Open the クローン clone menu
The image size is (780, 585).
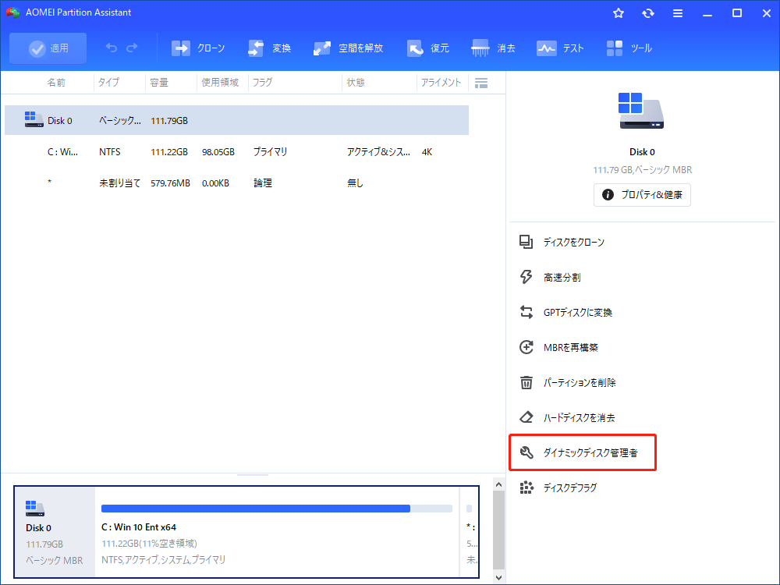point(198,48)
